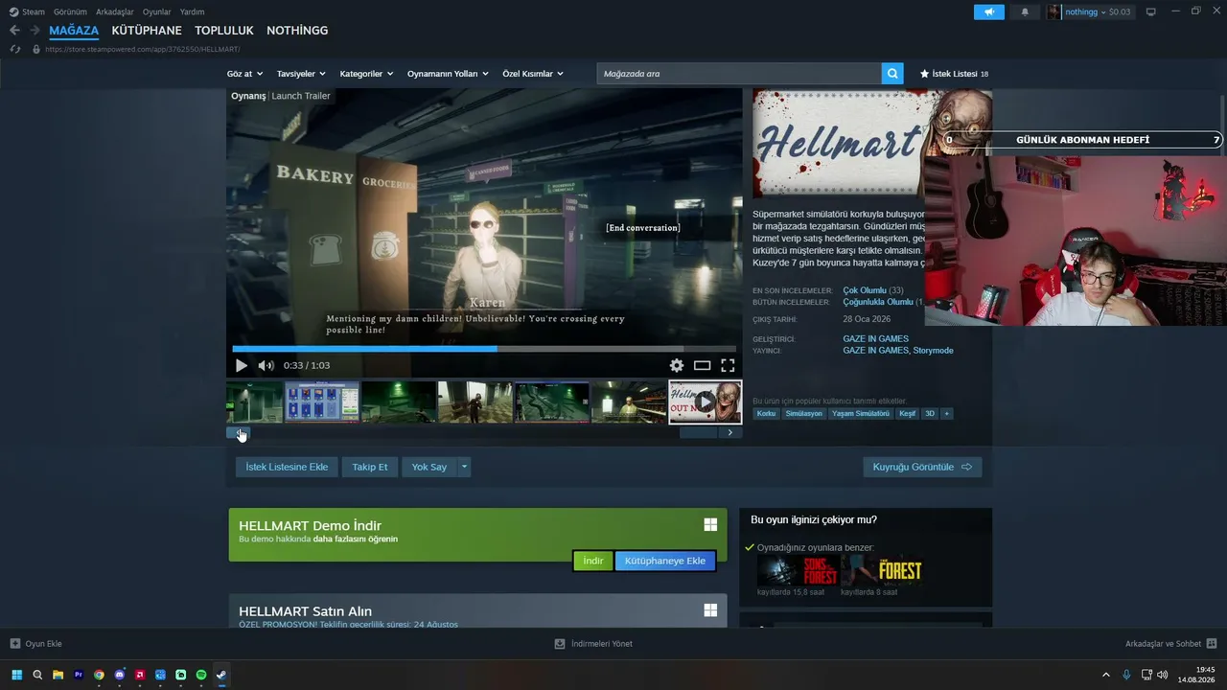This screenshot has height=690, width=1227.
Task: Select the 3D tag
Action: click(930, 414)
